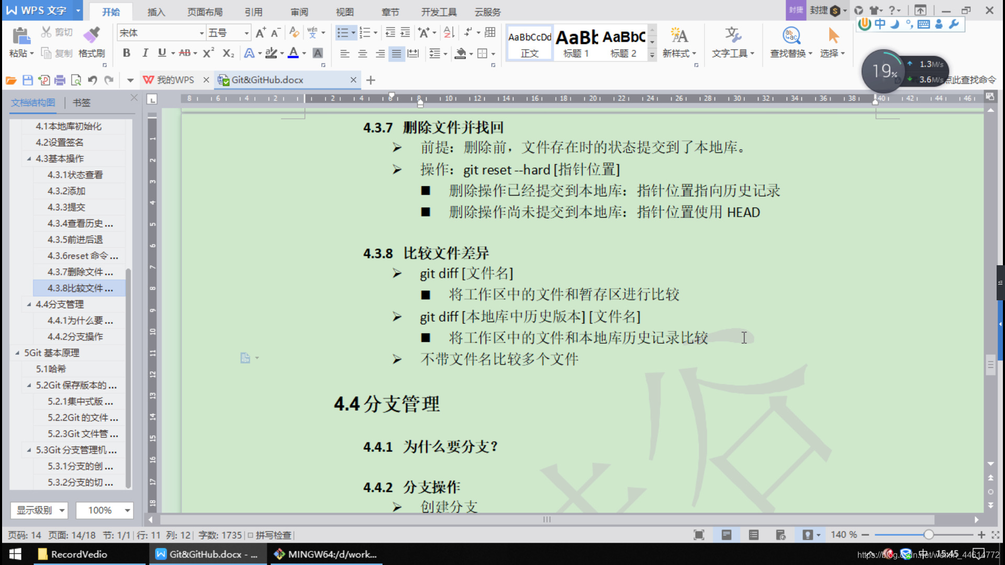
Task: Toggle the spell check (拼写检查) checkbox
Action: click(251, 535)
